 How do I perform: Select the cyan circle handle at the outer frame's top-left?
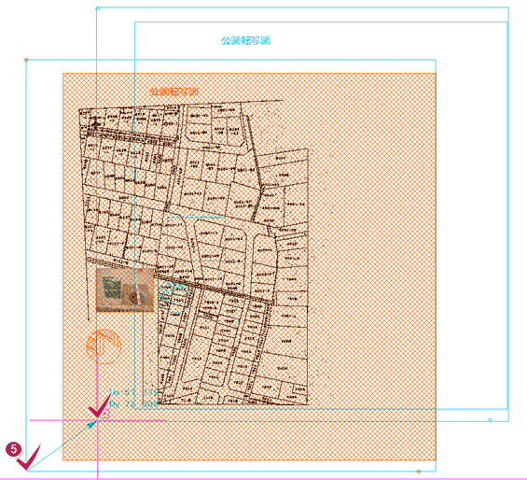tap(98, 8)
